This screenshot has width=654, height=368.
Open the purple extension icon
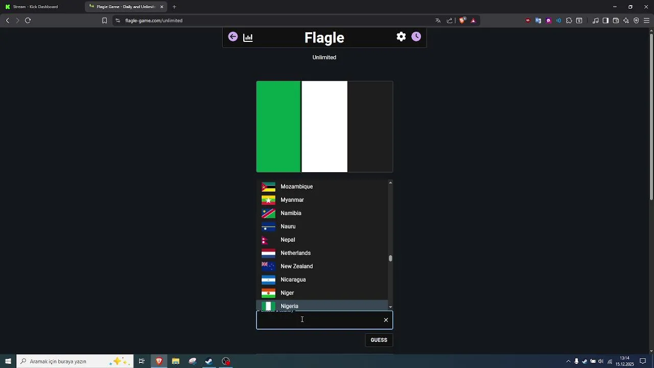[549, 20]
